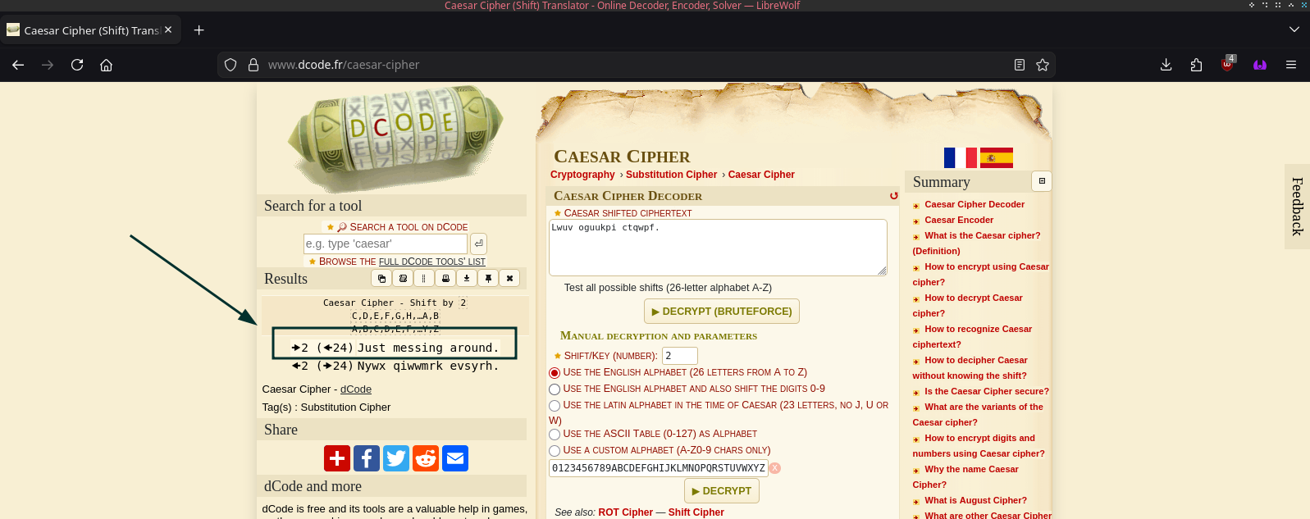Open the uBlock Origin extension icon
The width and height of the screenshot is (1310, 519).
(x=1227, y=65)
